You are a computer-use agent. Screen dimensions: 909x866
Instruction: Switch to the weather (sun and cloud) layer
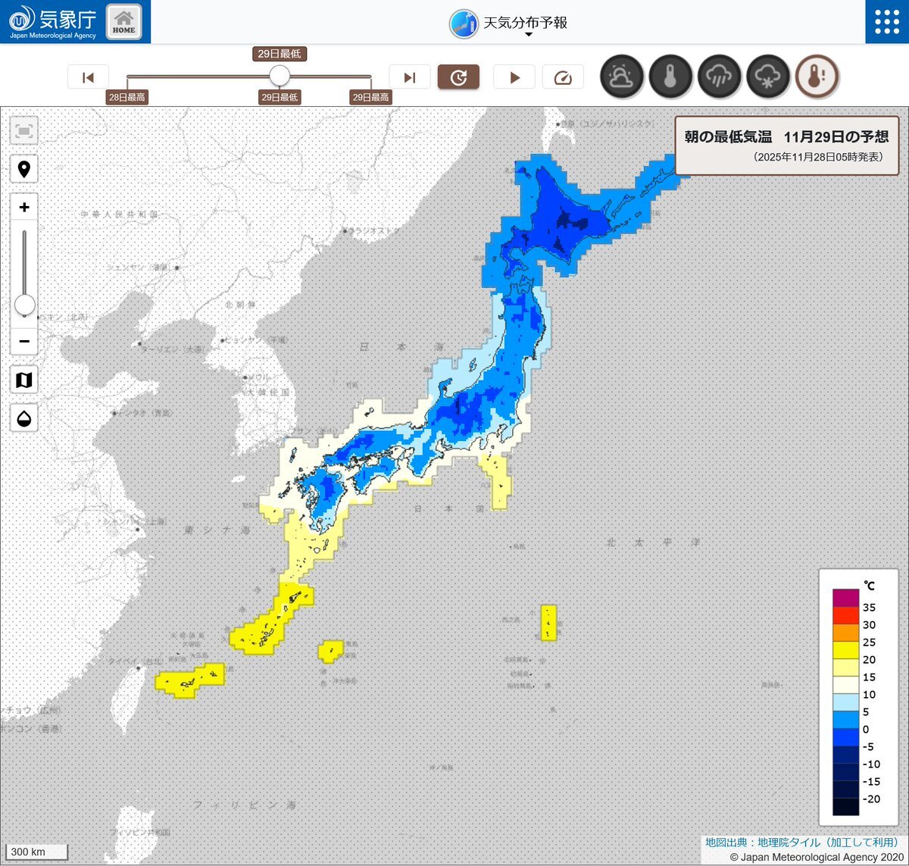point(622,77)
